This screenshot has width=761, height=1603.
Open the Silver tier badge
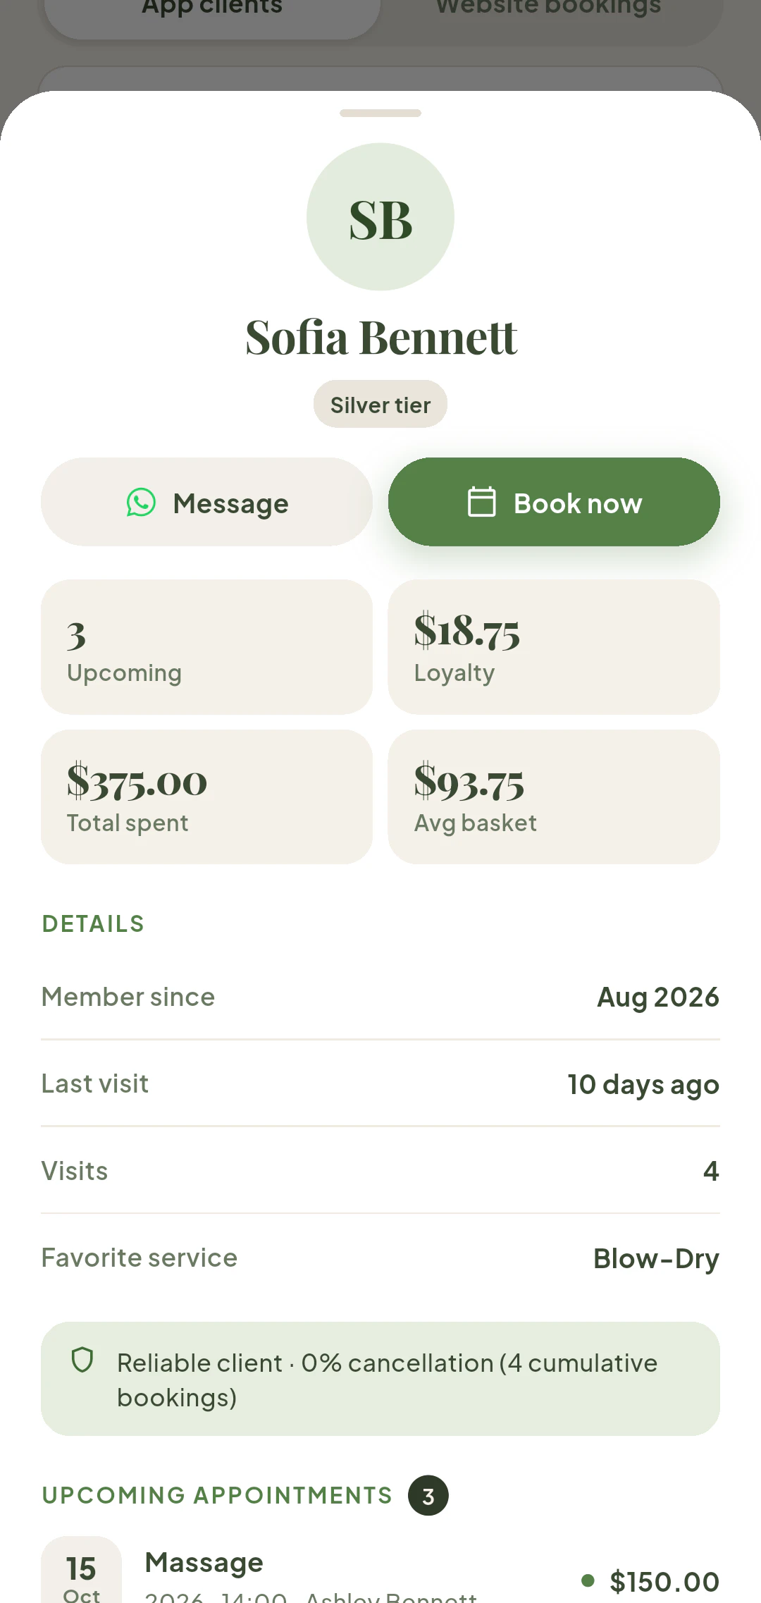(x=380, y=404)
